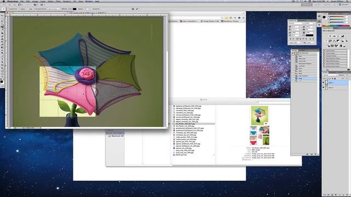Click the Crop tool preset icon in options bar

[x=4, y=9]
